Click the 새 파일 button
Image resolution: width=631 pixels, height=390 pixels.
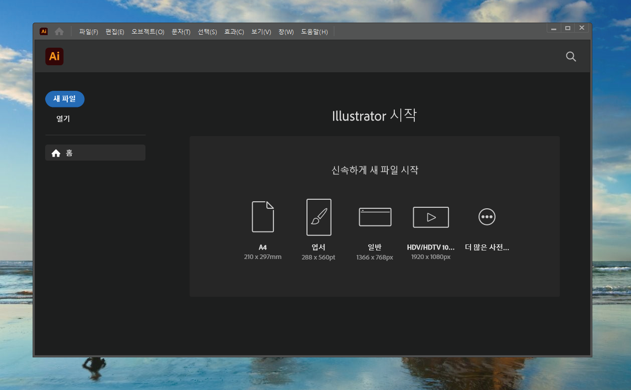[65, 99]
